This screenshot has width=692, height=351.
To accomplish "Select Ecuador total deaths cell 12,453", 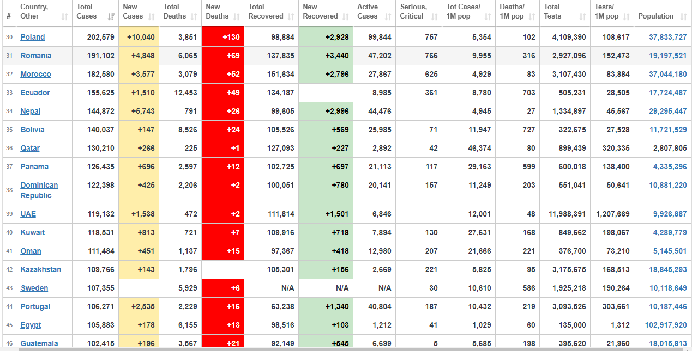I will pos(180,93).
